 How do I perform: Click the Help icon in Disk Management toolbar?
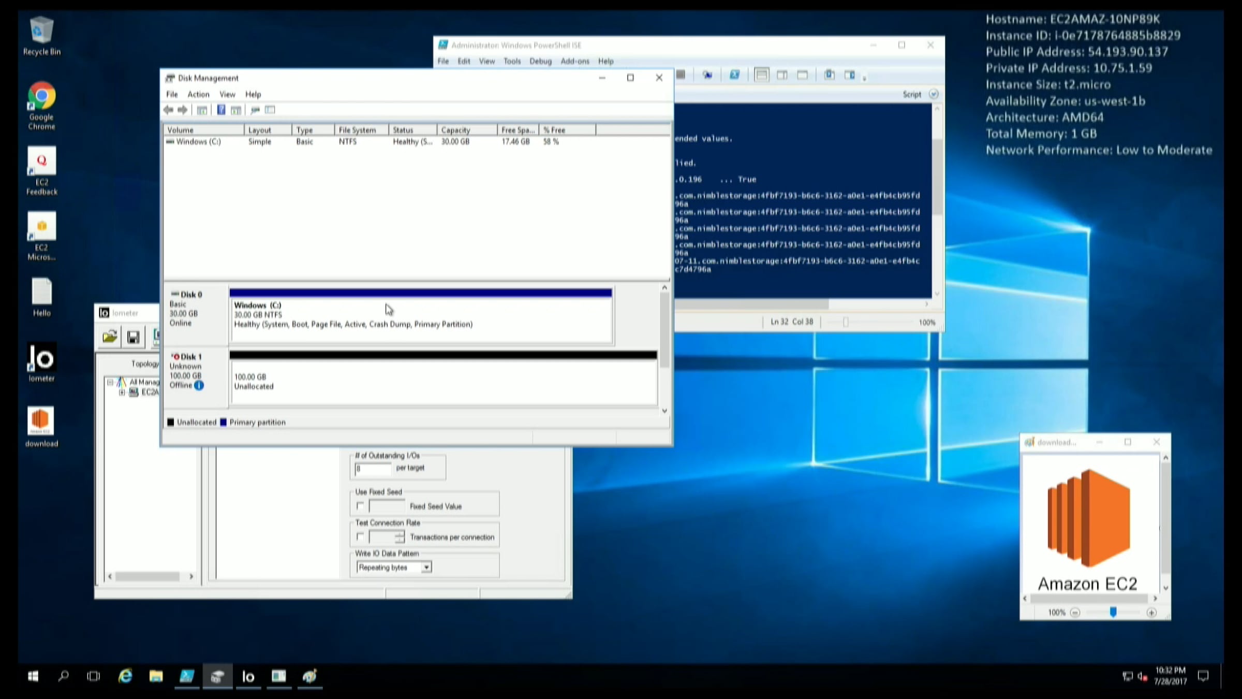221,110
